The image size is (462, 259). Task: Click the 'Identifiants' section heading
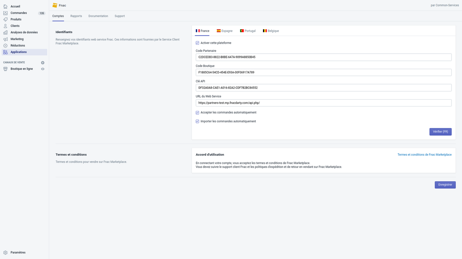click(64, 32)
